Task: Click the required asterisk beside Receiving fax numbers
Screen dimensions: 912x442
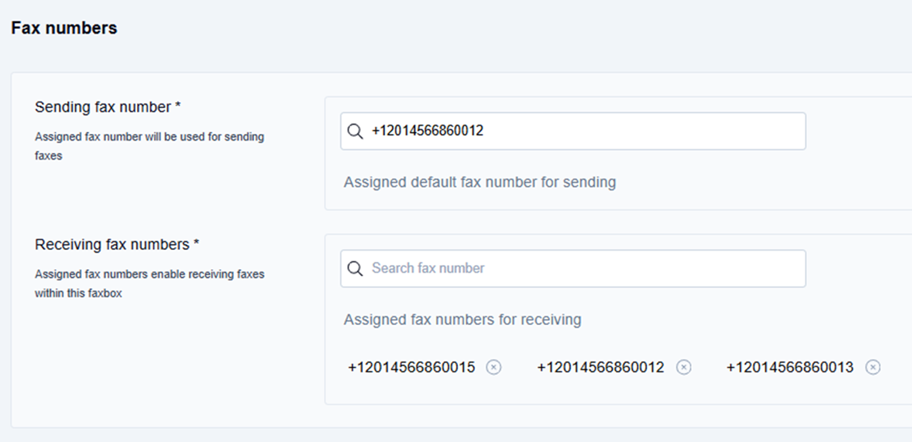Action: coord(197,245)
